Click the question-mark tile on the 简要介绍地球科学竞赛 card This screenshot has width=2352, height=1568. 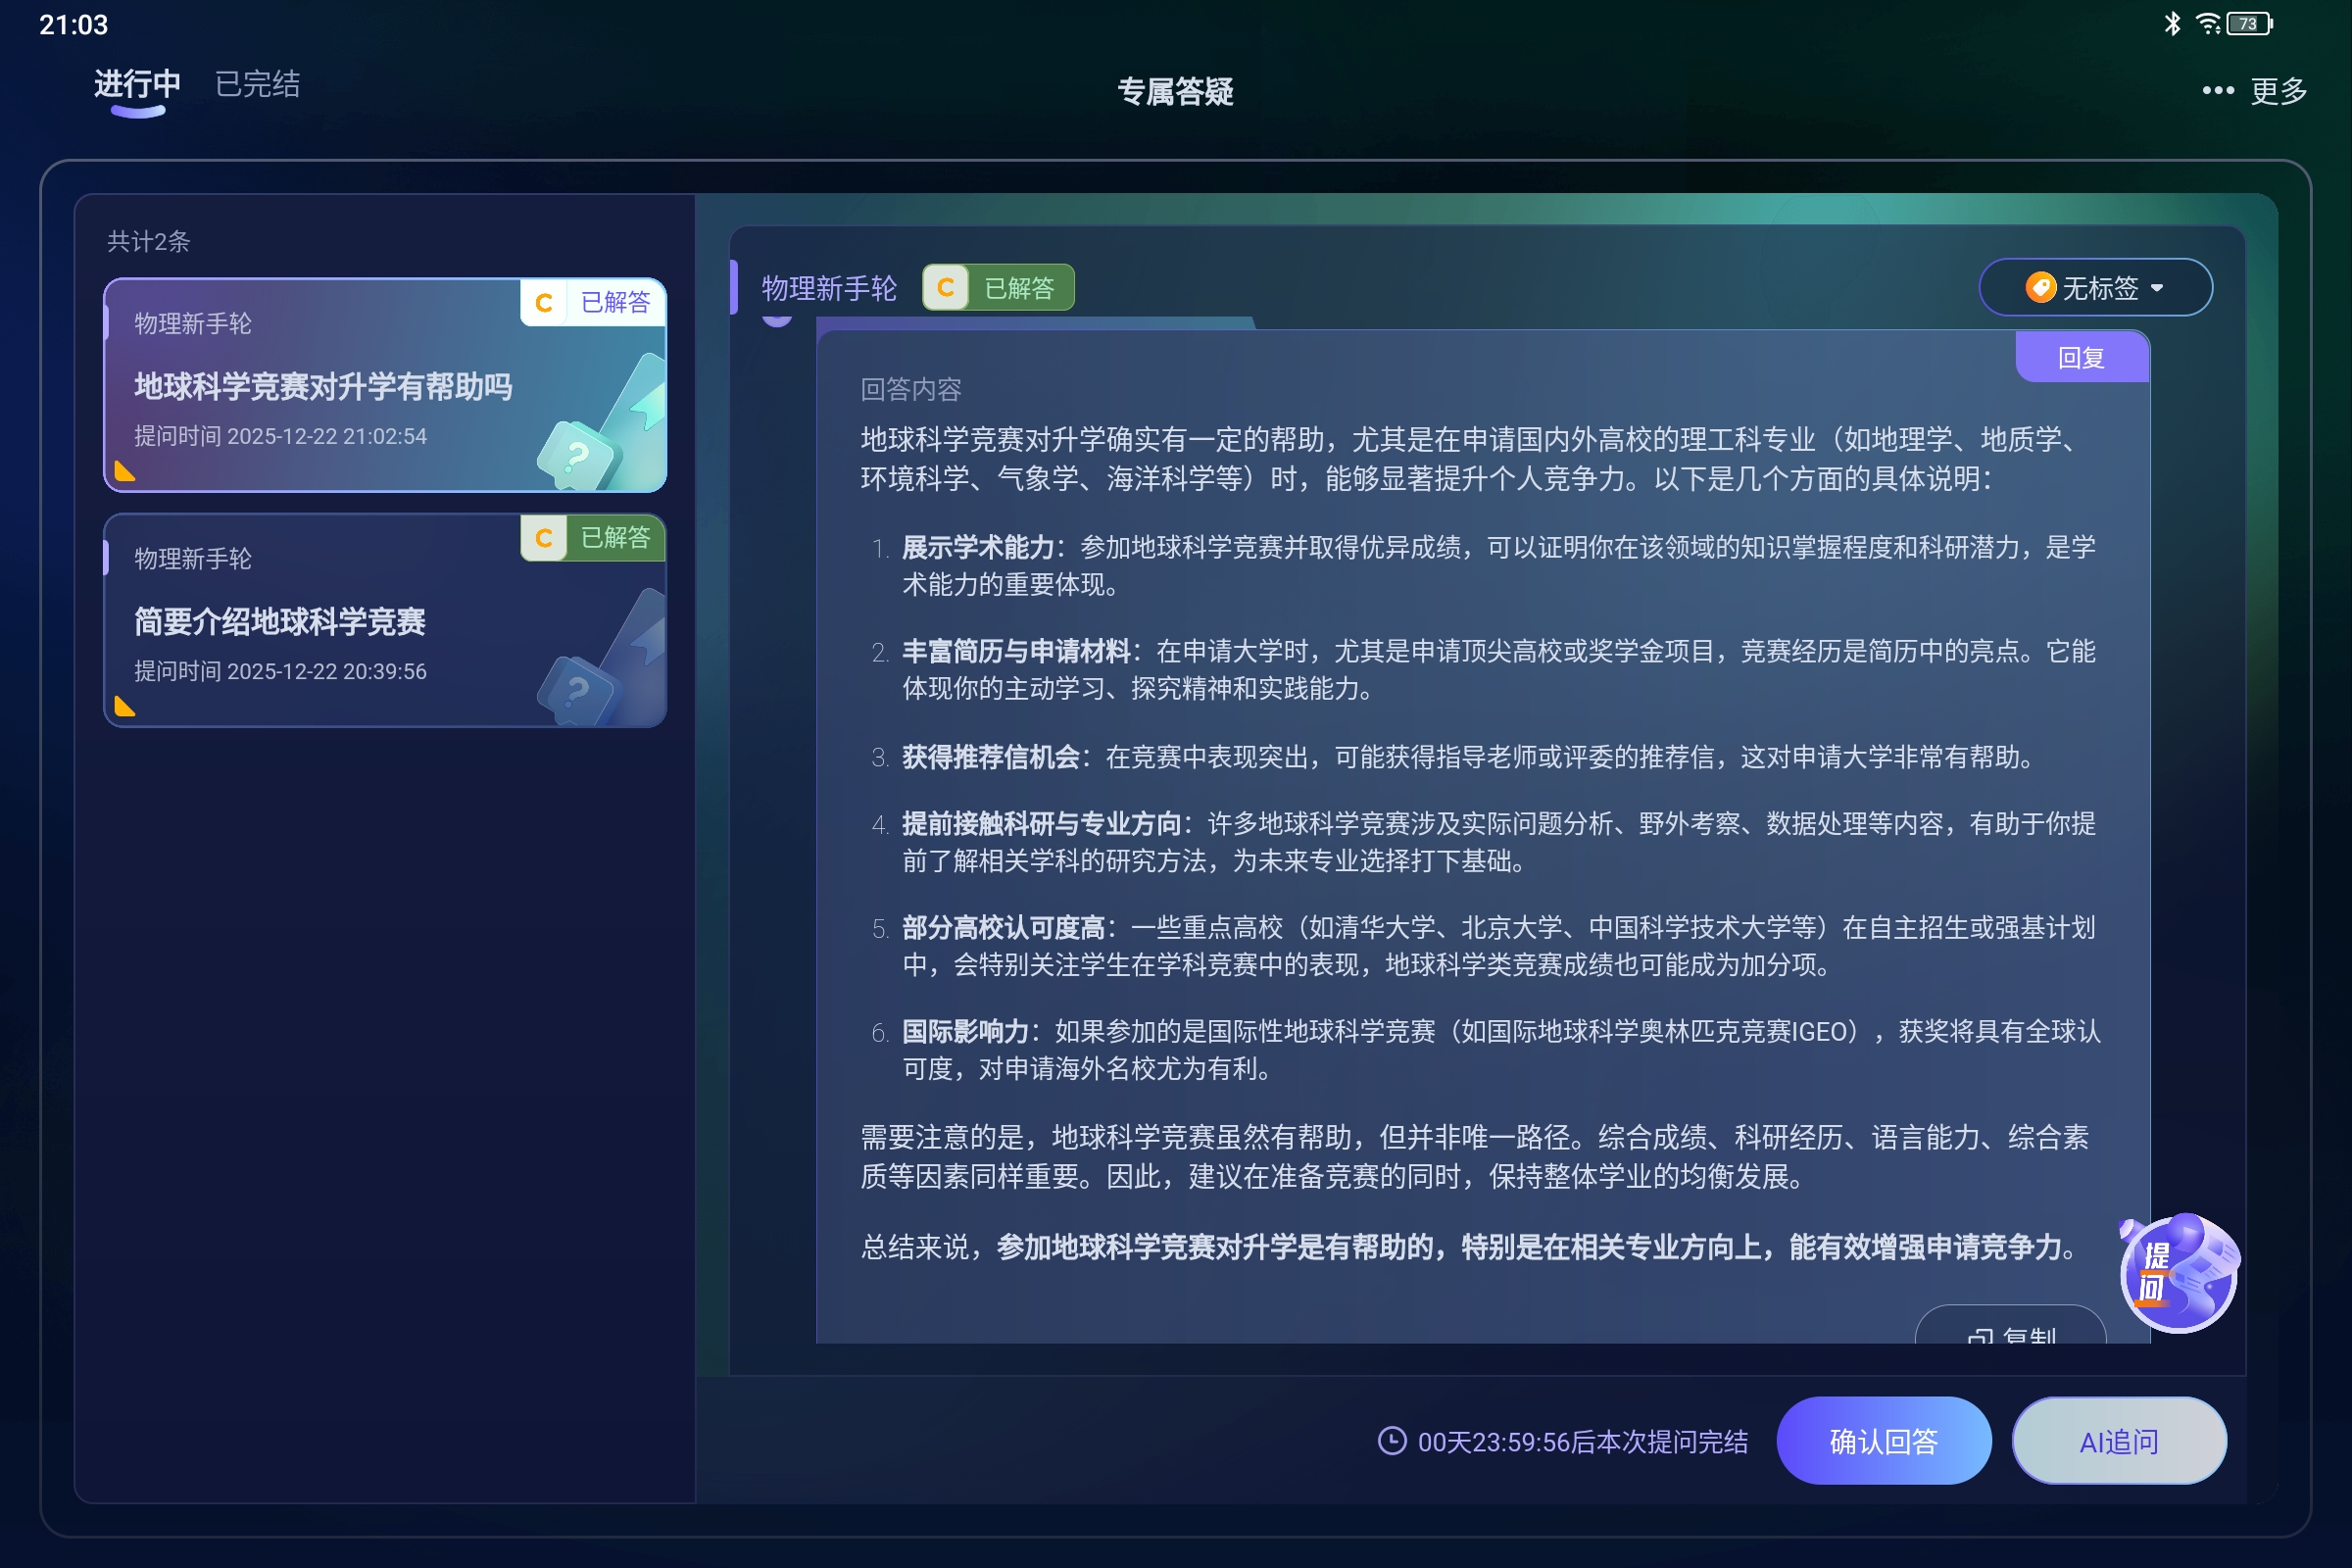(x=576, y=690)
